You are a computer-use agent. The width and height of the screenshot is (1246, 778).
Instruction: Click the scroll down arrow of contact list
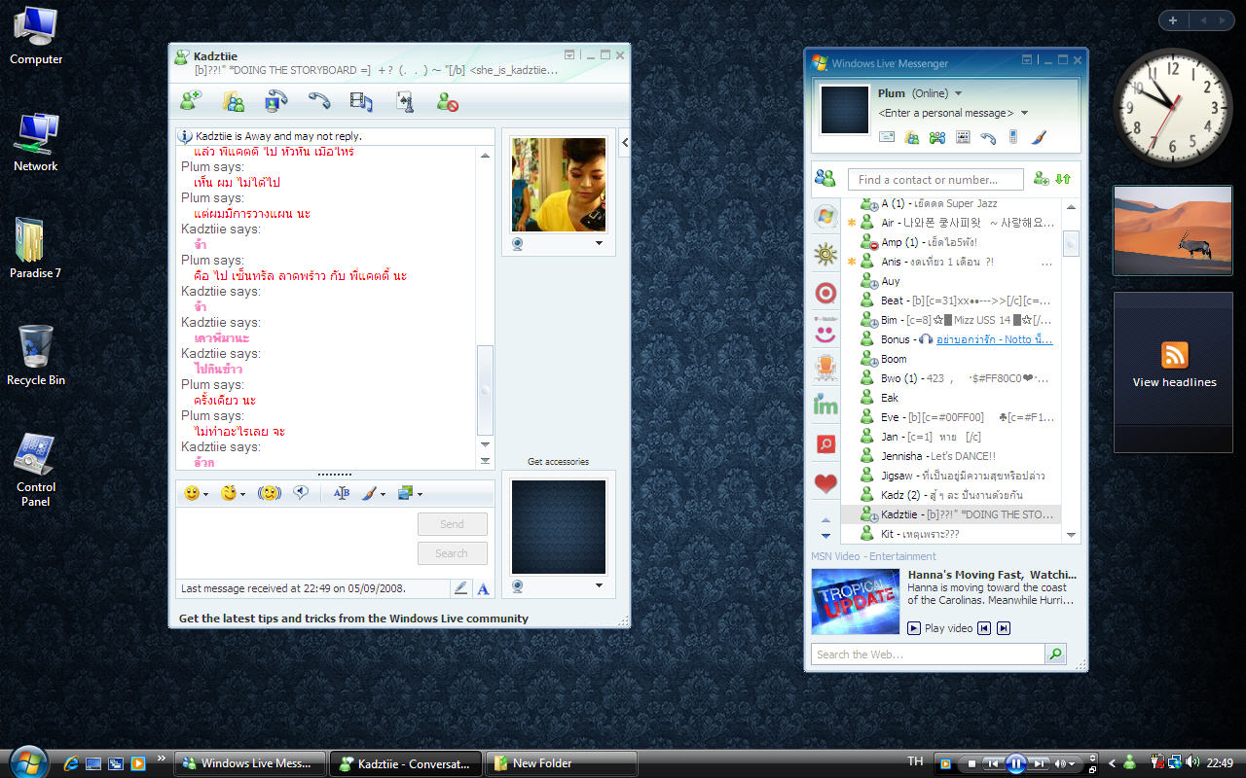point(1072,535)
